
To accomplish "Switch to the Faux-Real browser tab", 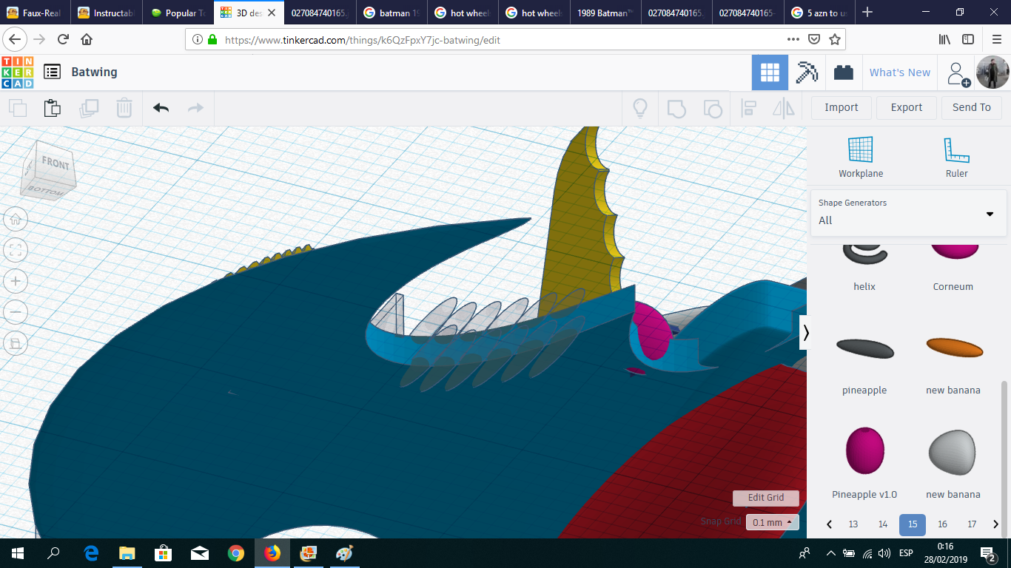I will coord(36,13).
